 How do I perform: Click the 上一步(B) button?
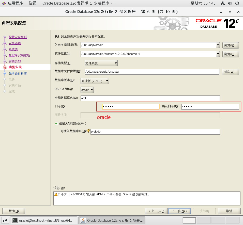point(156,211)
